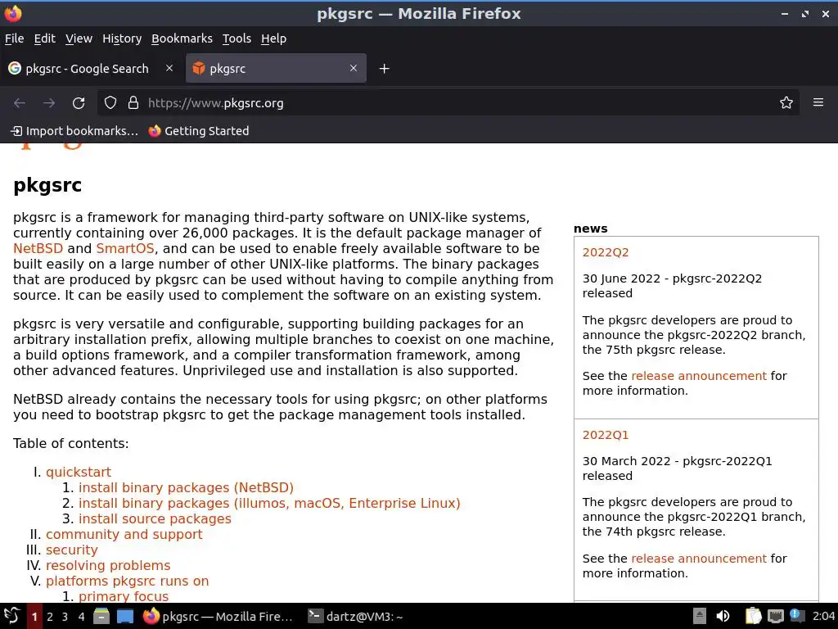Image resolution: width=838 pixels, height=629 pixels.
Task: Click the eject removable media tray icon
Action: click(x=699, y=616)
